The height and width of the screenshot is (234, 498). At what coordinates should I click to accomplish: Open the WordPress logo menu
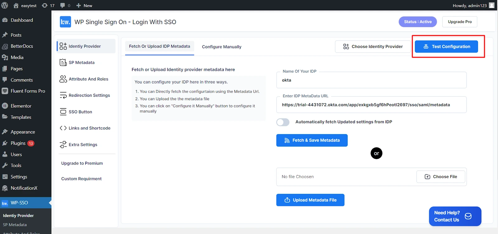5,5
